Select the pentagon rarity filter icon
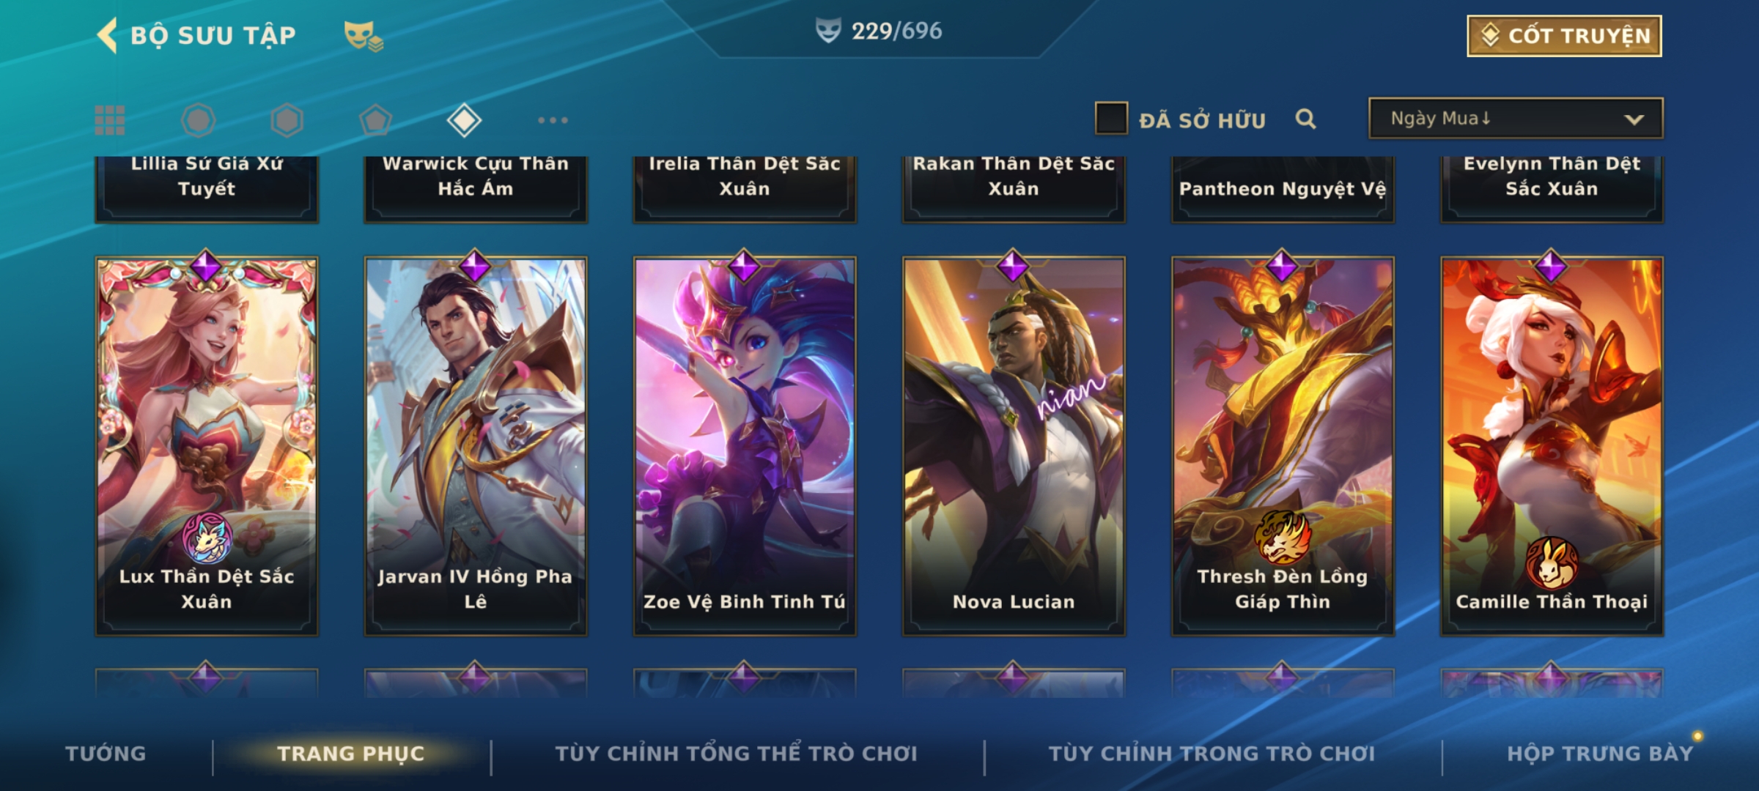1759x791 pixels. (375, 120)
